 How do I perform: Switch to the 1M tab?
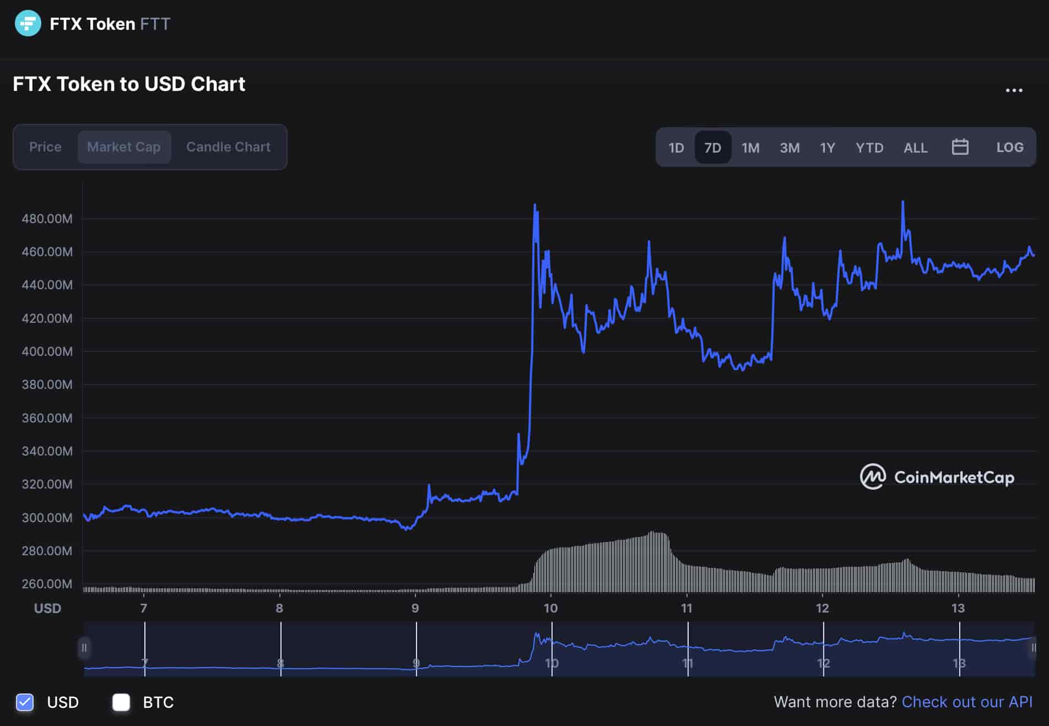tap(750, 147)
